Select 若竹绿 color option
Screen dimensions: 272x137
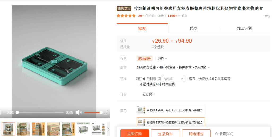click(x=171, y=110)
